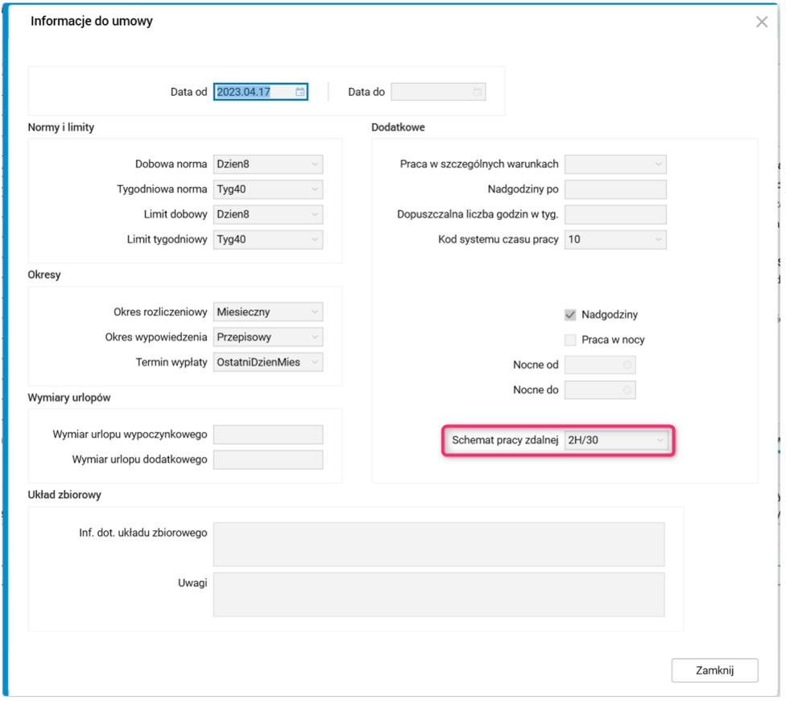Image resolution: width=786 pixels, height=701 pixels.
Task: Enable the Praca w nocy checkbox
Action: (x=570, y=340)
